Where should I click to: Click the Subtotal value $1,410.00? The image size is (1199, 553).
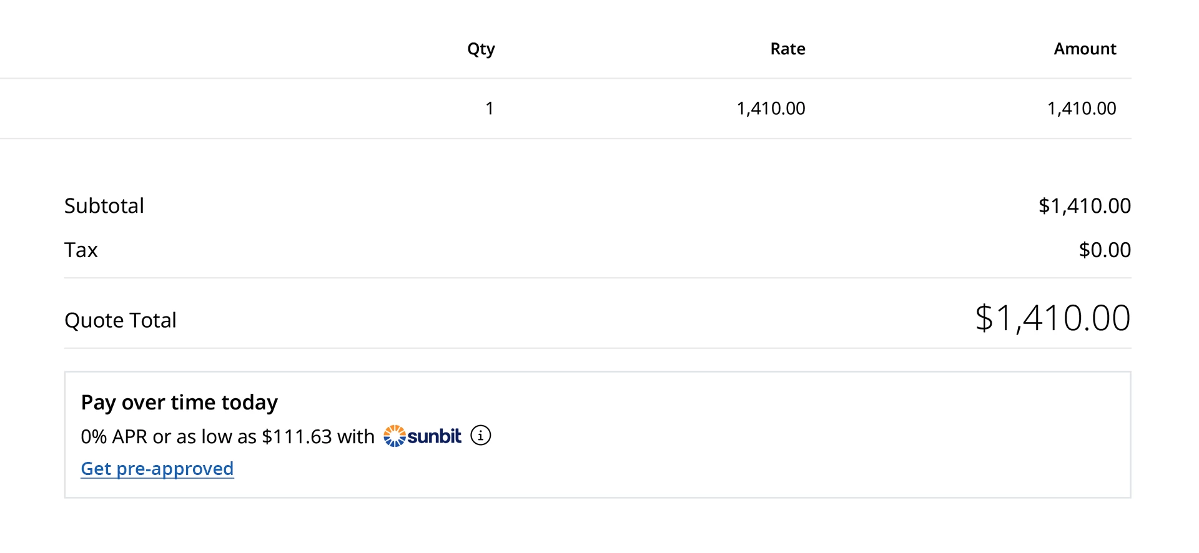(x=1084, y=206)
